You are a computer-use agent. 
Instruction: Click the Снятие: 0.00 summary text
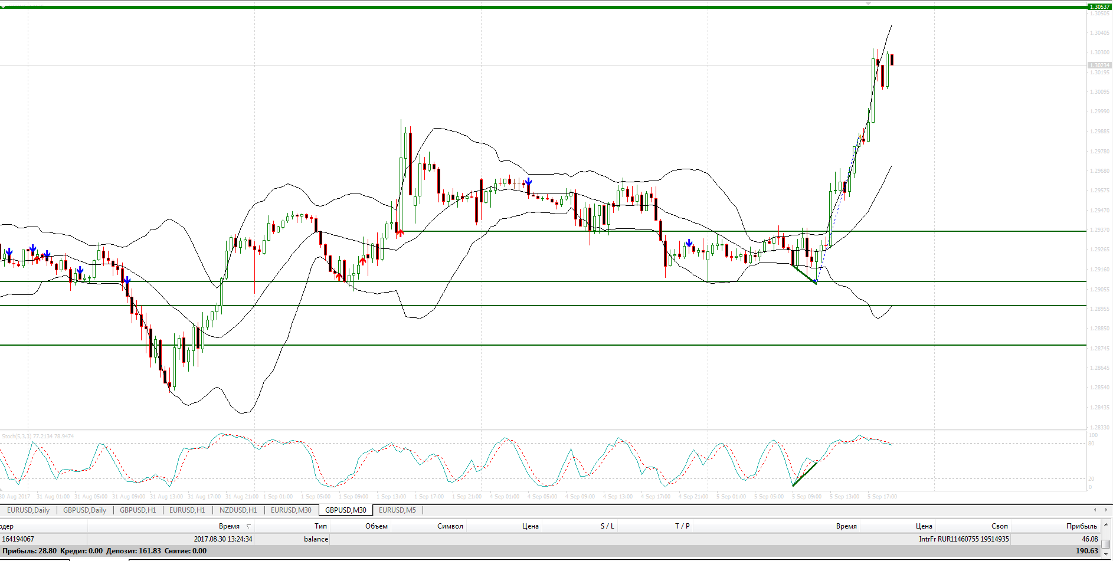point(185,551)
